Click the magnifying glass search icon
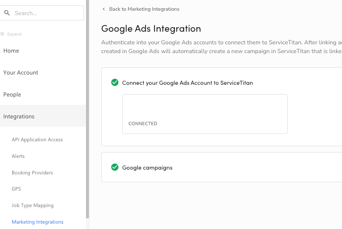Image resolution: width=342 pixels, height=229 pixels. pos(7,13)
